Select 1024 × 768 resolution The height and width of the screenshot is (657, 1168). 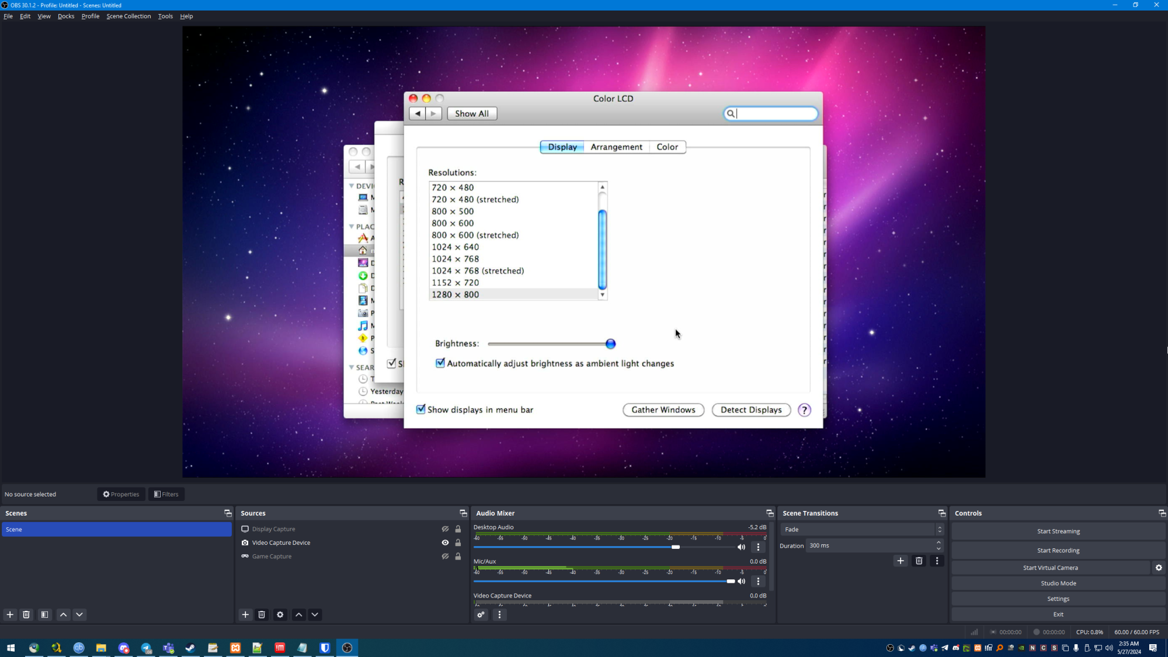(x=455, y=259)
